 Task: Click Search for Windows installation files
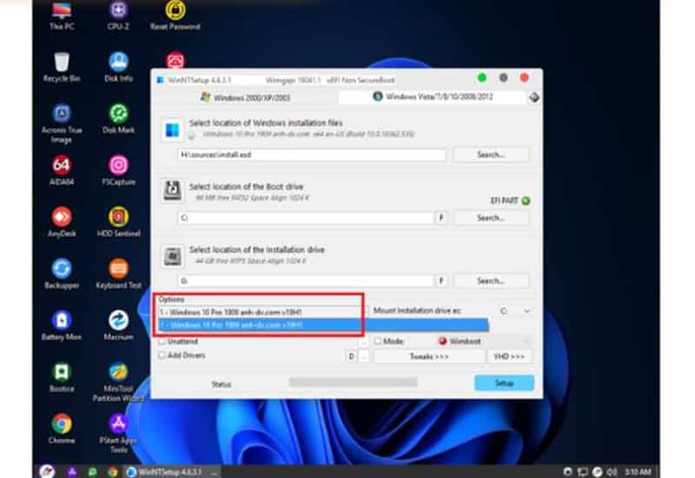[x=491, y=155]
